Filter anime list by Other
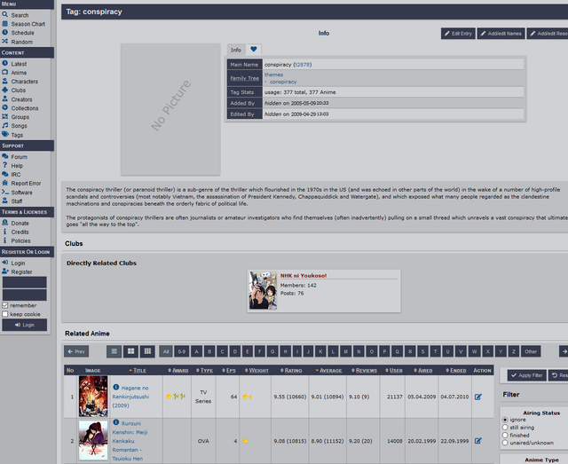This screenshot has width=568, height=464. pyautogui.click(x=531, y=351)
